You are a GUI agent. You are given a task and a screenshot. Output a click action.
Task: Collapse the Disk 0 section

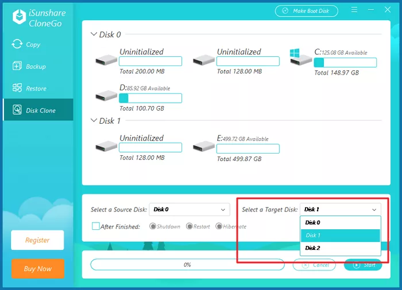(x=94, y=34)
